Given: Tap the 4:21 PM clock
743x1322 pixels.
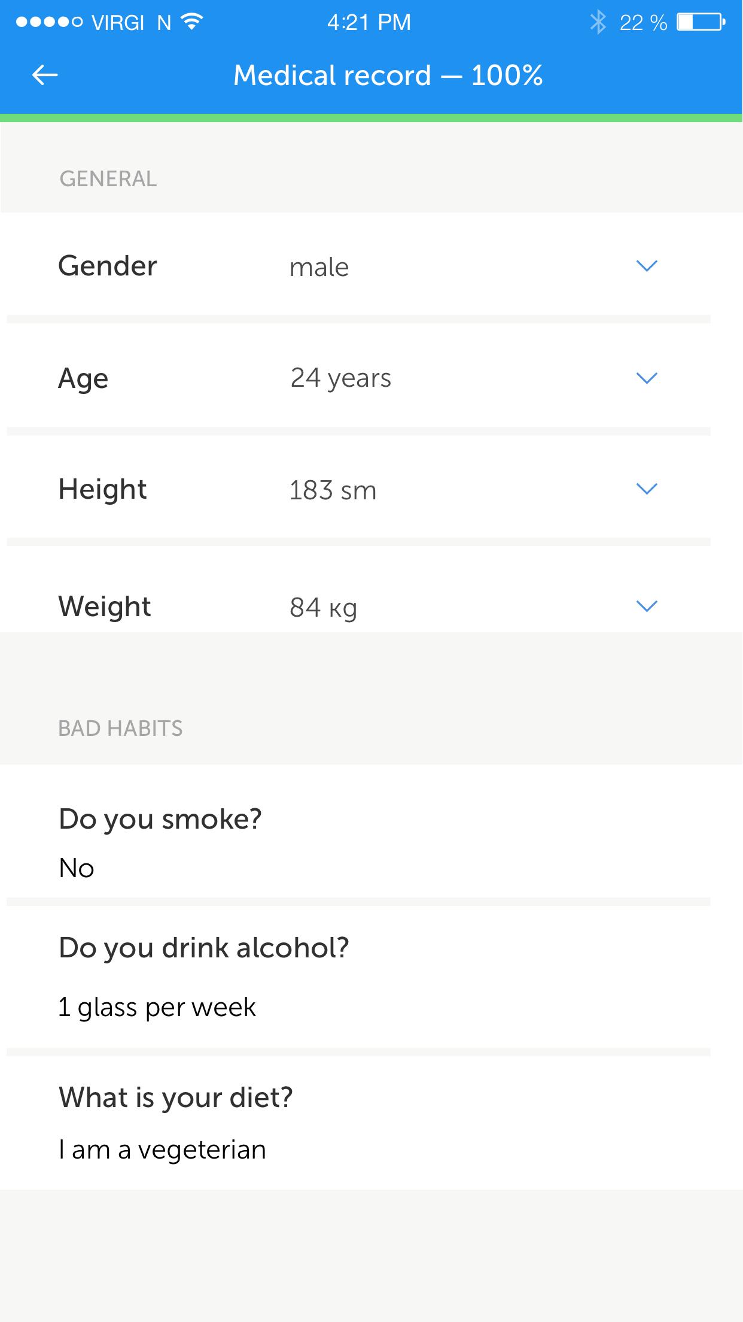Looking at the screenshot, I should [369, 22].
